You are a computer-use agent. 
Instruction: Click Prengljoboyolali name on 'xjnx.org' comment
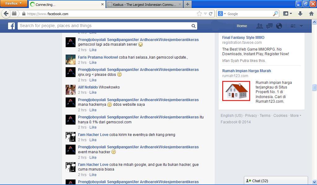138,70
